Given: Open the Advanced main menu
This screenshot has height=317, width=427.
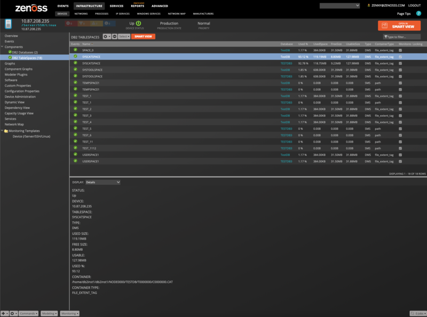Looking at the screenshot, I should click(160, 6).
